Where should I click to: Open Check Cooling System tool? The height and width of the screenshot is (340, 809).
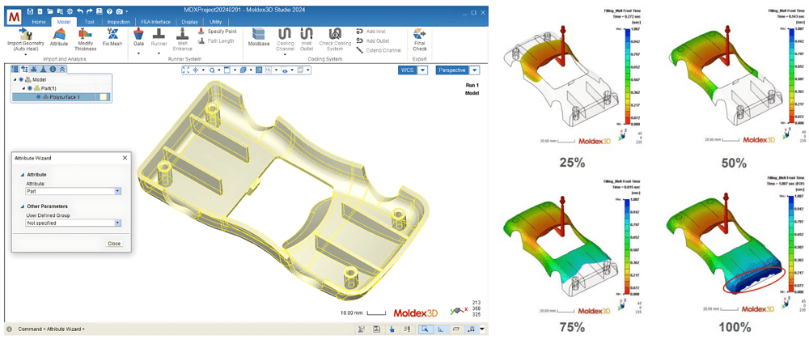[335, 39]
